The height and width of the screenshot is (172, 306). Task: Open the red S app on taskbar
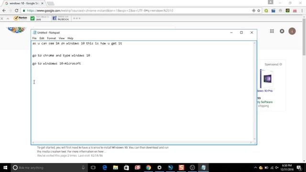click(181, 168)
